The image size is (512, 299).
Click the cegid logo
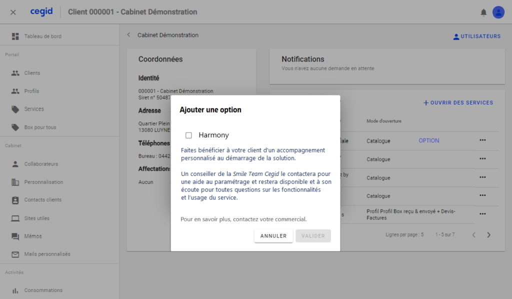click(x=41, y=12)
